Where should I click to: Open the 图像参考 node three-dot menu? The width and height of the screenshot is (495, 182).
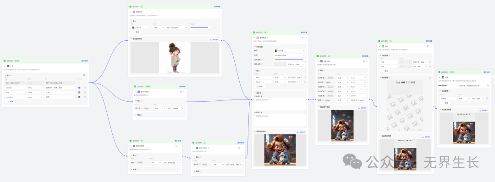click(x=219, y=12)
